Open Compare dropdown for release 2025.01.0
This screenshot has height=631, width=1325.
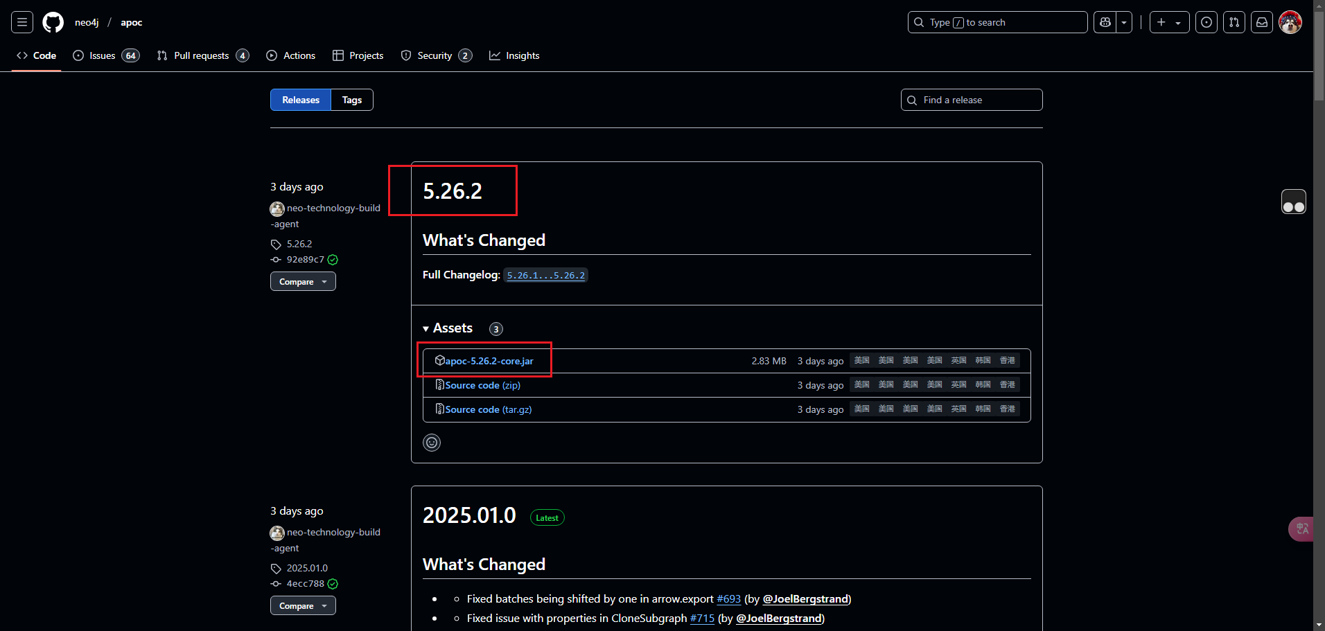pyautogui.click(x=303, y=605)
